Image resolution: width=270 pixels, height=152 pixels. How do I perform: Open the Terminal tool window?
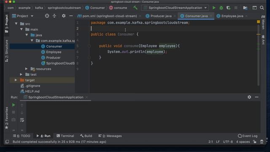(65, 136)
